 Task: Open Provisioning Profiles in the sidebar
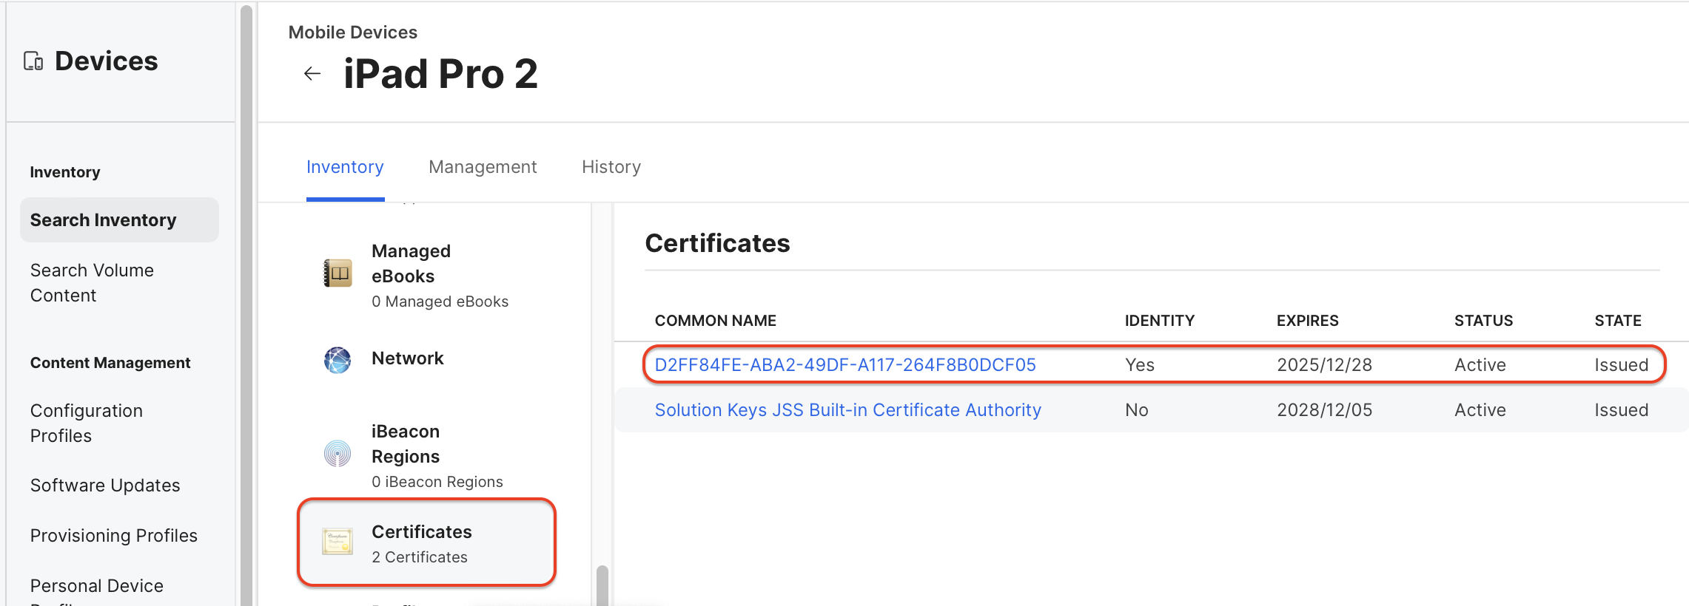tap(114, 536)
